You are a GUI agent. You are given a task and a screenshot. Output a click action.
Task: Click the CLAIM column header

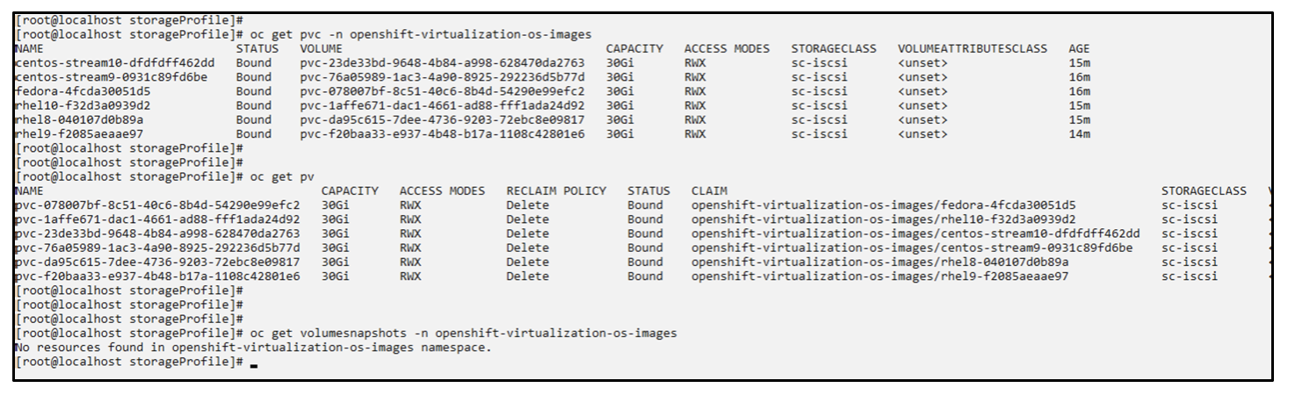click(x=709, y=190)
